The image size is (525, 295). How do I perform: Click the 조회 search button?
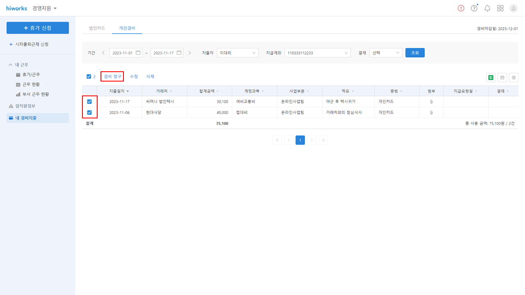tap(415, 53)
